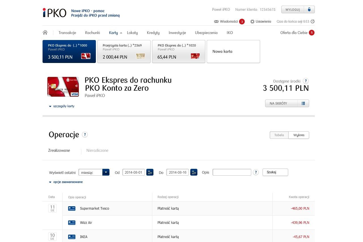The width and height of the screenshot is (363, 242).
Task: Open the Transakcje menu
Action: (x=67, y=33)
